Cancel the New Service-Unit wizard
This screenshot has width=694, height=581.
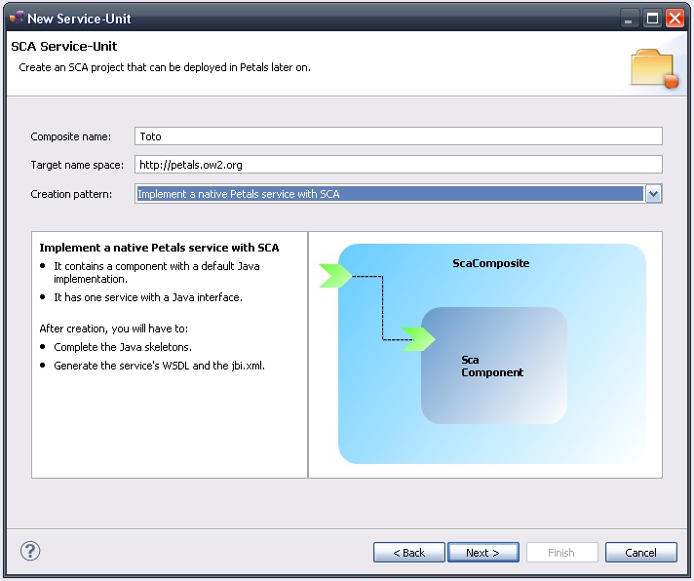[640, 553]
